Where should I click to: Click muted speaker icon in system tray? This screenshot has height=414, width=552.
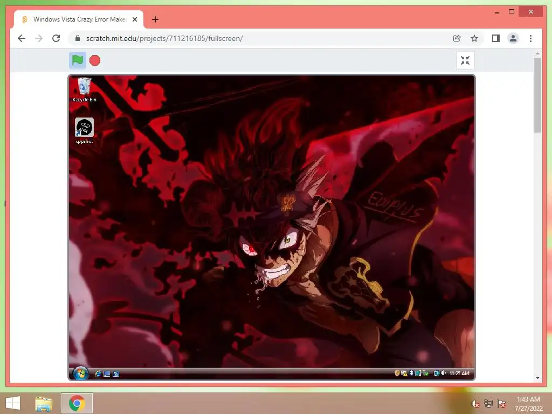coord(475,404)
